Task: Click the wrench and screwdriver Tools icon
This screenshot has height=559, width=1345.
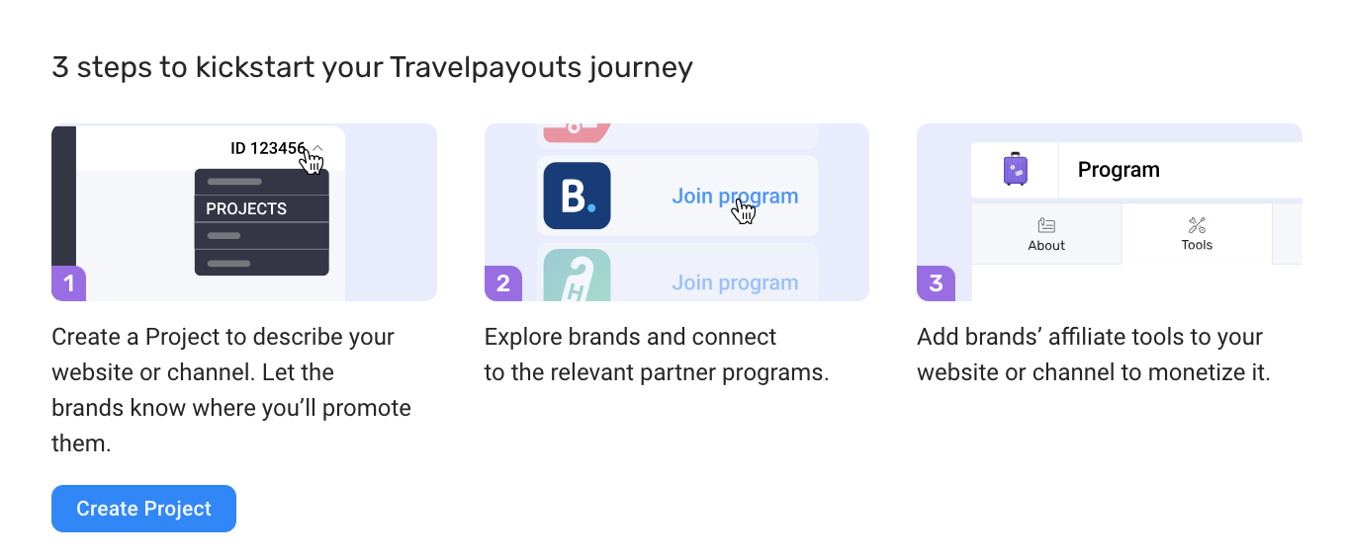Action: pos(1197,226)
